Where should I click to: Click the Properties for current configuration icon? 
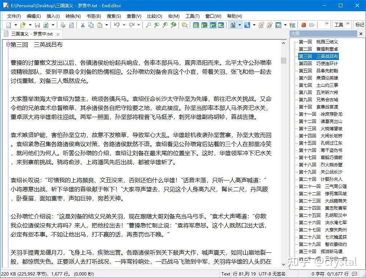[261, 25]
